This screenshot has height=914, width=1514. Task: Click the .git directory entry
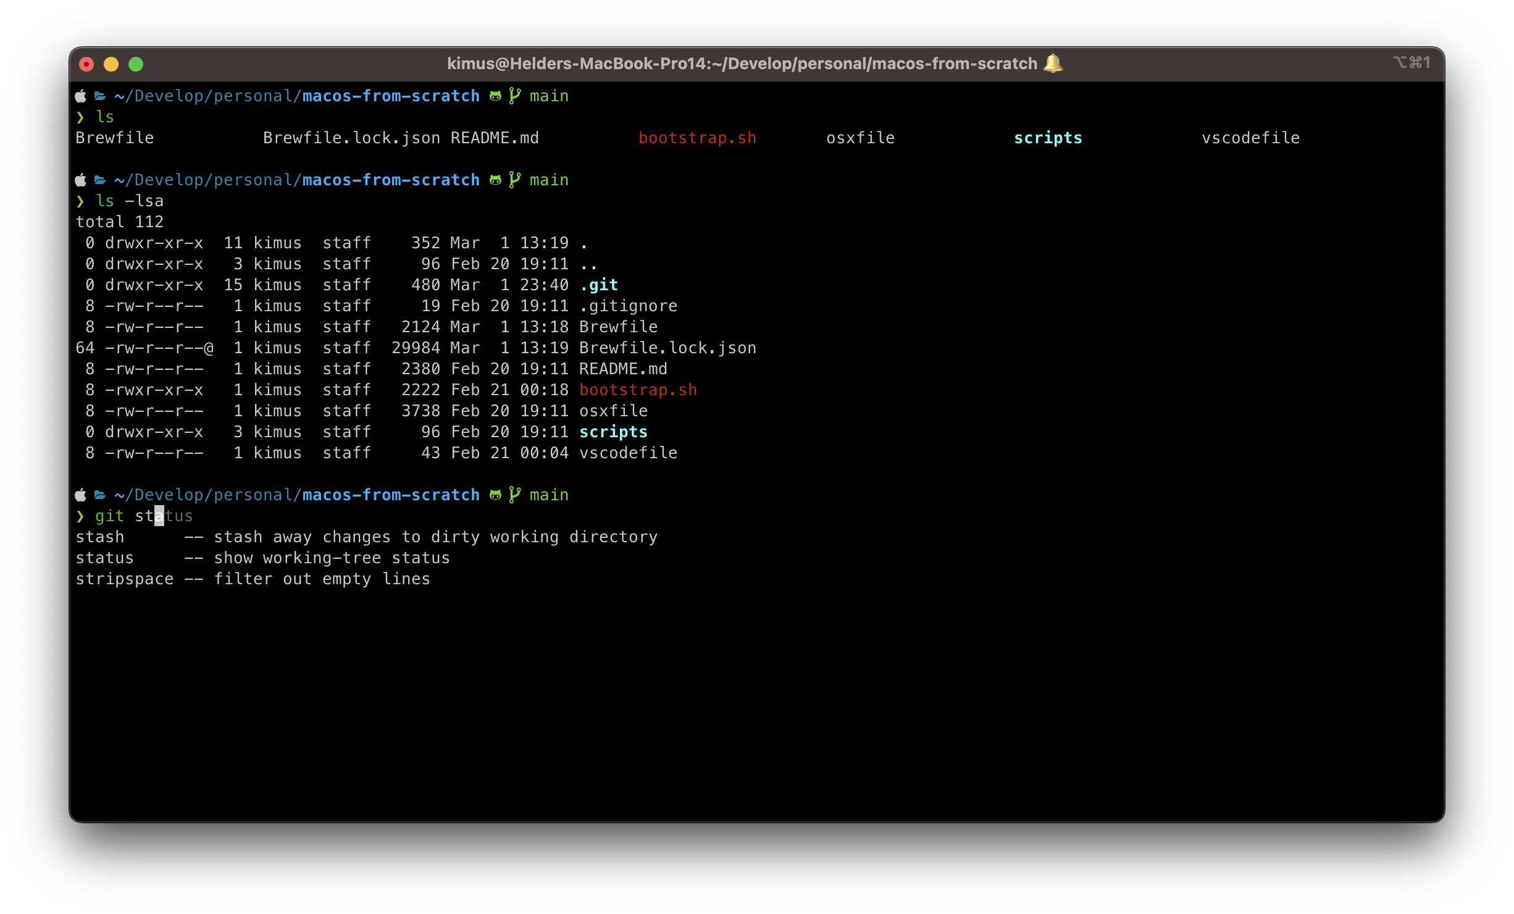pyautogui.click(x=599, y=285)
